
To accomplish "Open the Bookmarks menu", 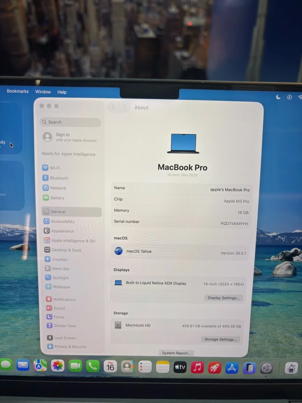I will click(18, 91).
